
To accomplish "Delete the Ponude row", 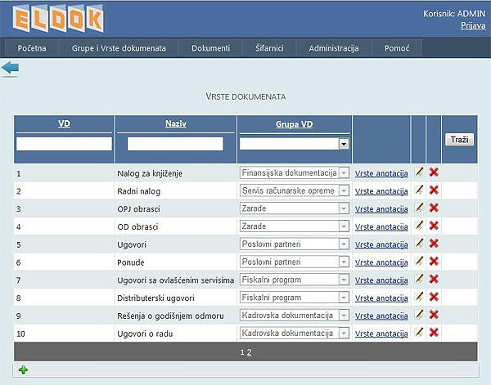I will point(434,262).
